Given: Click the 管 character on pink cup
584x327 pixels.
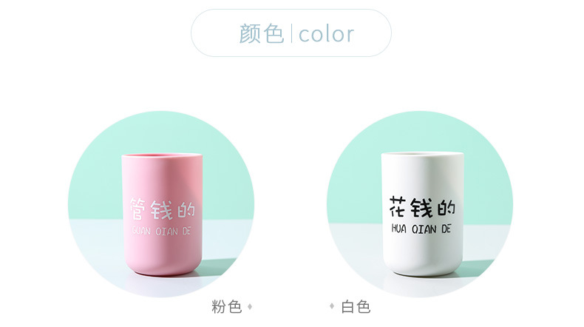Looking at the screenshot, I should [x=137, y=209].
